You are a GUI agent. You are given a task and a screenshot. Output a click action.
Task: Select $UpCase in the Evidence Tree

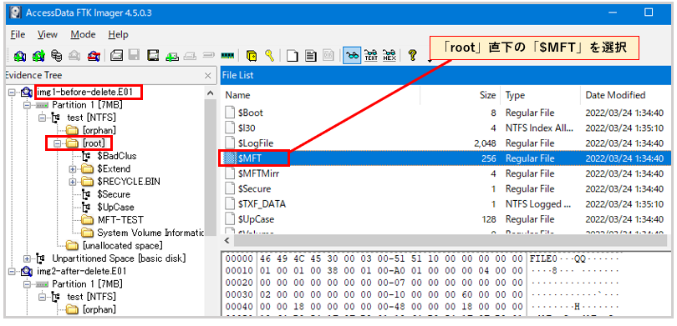pos(115,207)
